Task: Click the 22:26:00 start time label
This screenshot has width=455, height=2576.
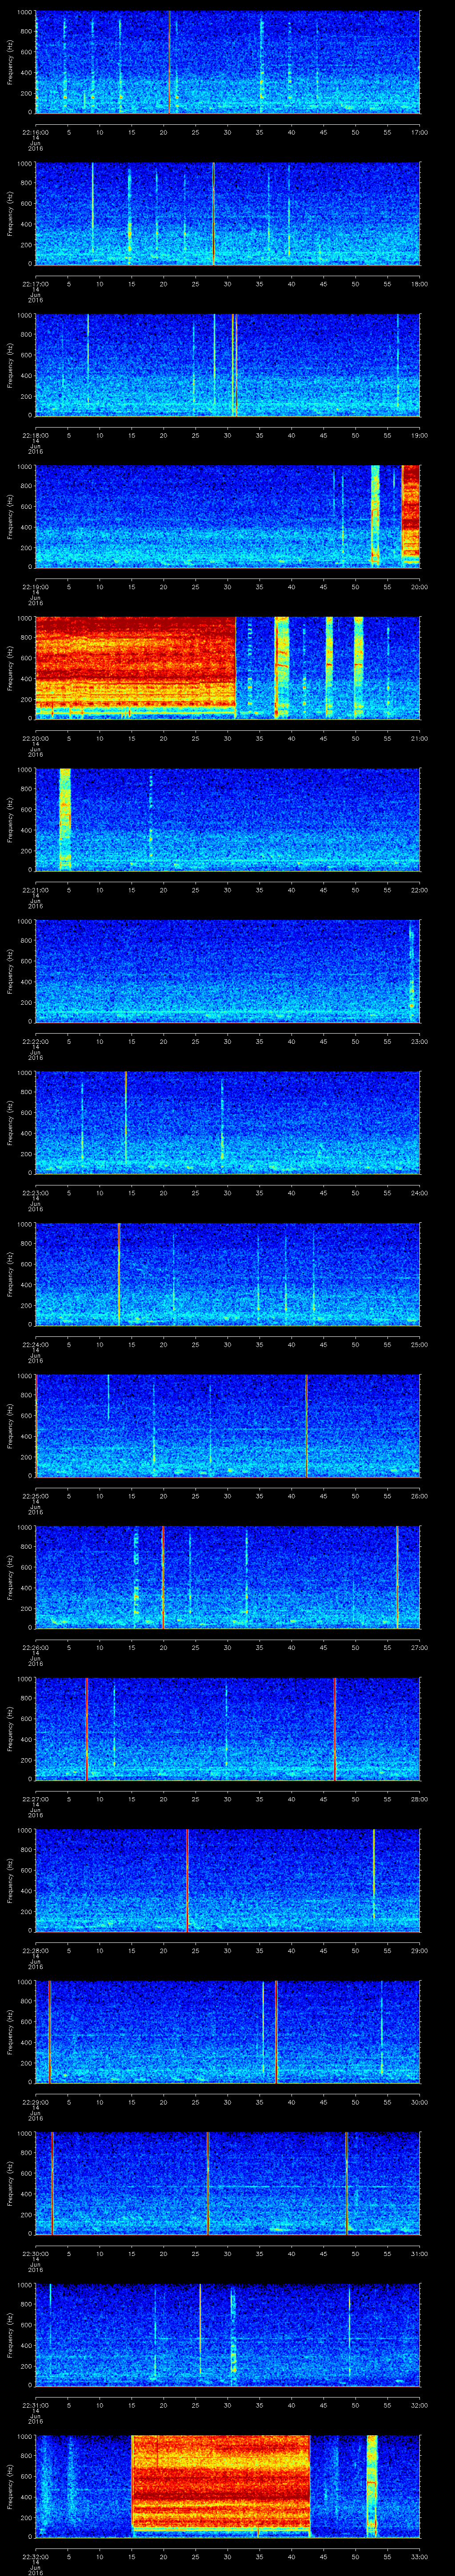Action: pos(36,1647)
